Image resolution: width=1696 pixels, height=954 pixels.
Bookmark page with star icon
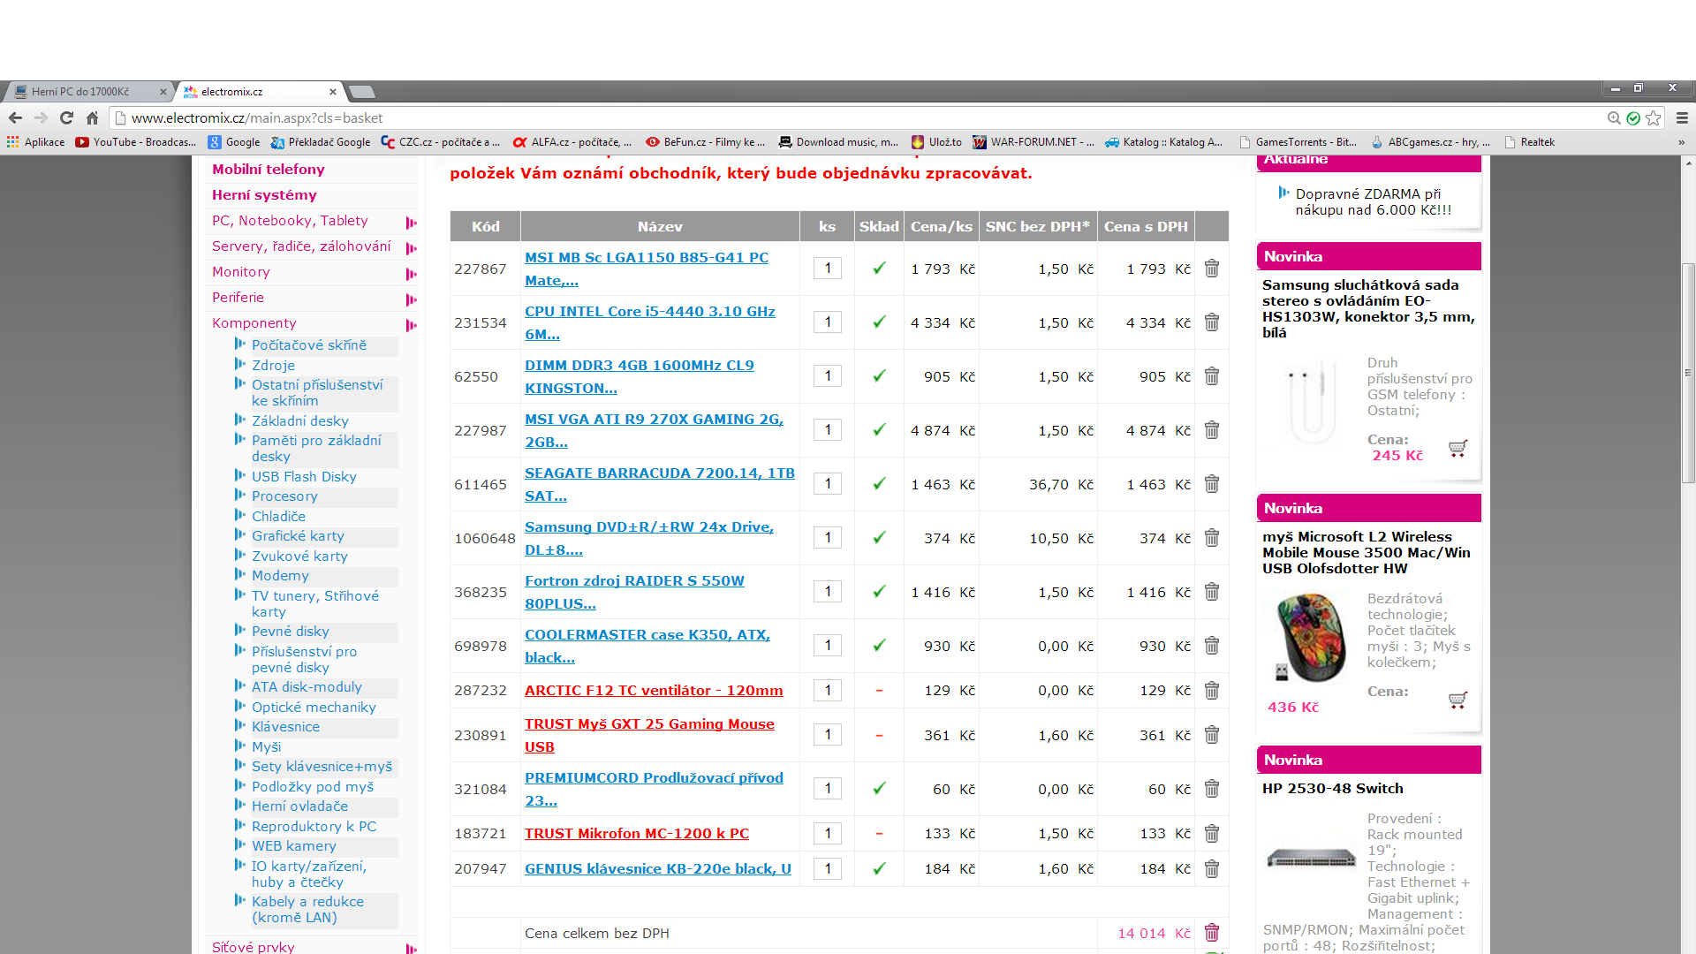point(1653,117)
